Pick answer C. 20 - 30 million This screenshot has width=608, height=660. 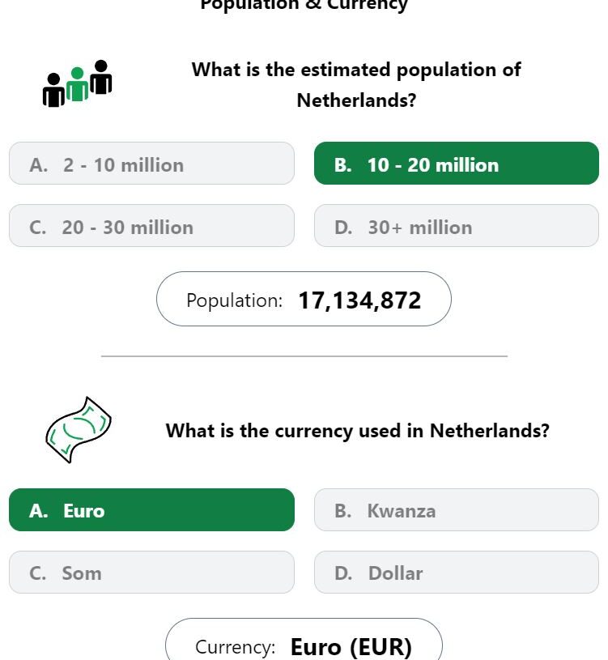pyautogui.click(x=151, y=226)
